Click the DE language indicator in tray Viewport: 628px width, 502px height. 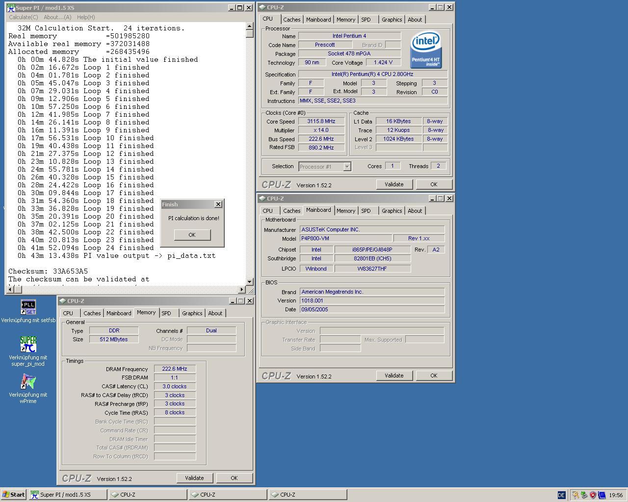[x=561, y=495]
